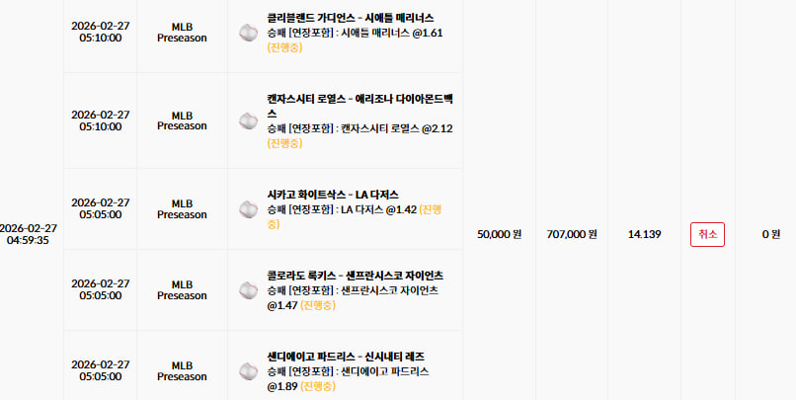Click 진행중 status under Seattle Mariners bet
Image resolution: width=796 pixels, height=400 pixels.
(284, 47)
